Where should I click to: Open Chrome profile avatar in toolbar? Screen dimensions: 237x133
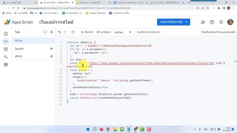(229, 8)
